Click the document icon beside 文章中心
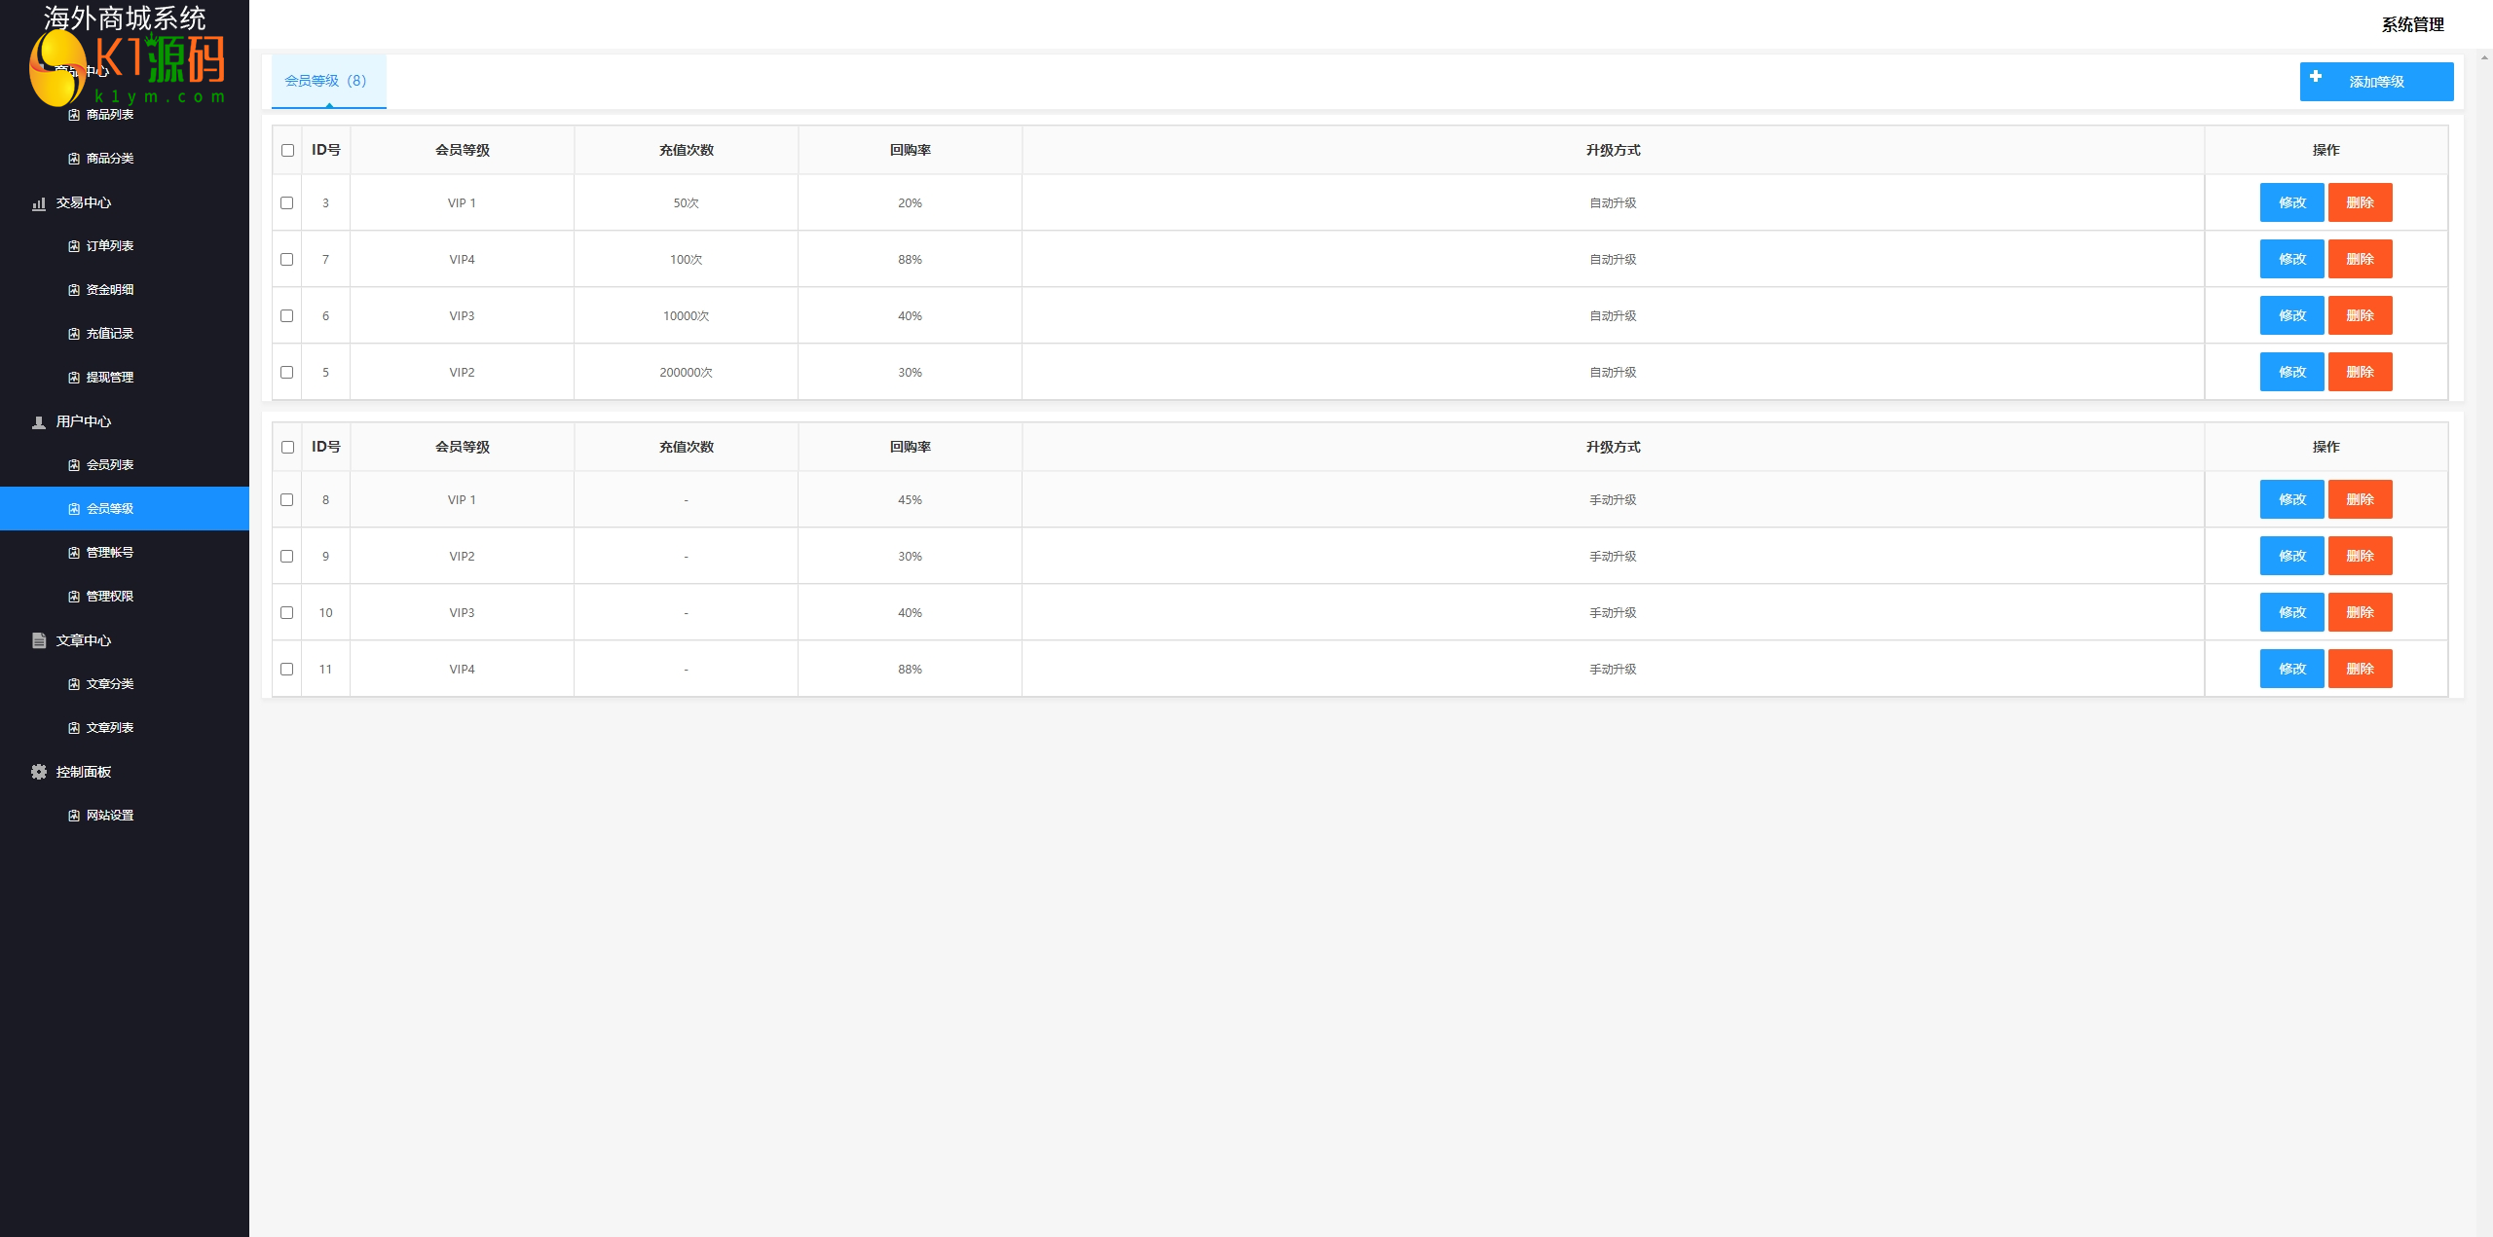Screen dimensions: 2493x1237 click(39, 640)
